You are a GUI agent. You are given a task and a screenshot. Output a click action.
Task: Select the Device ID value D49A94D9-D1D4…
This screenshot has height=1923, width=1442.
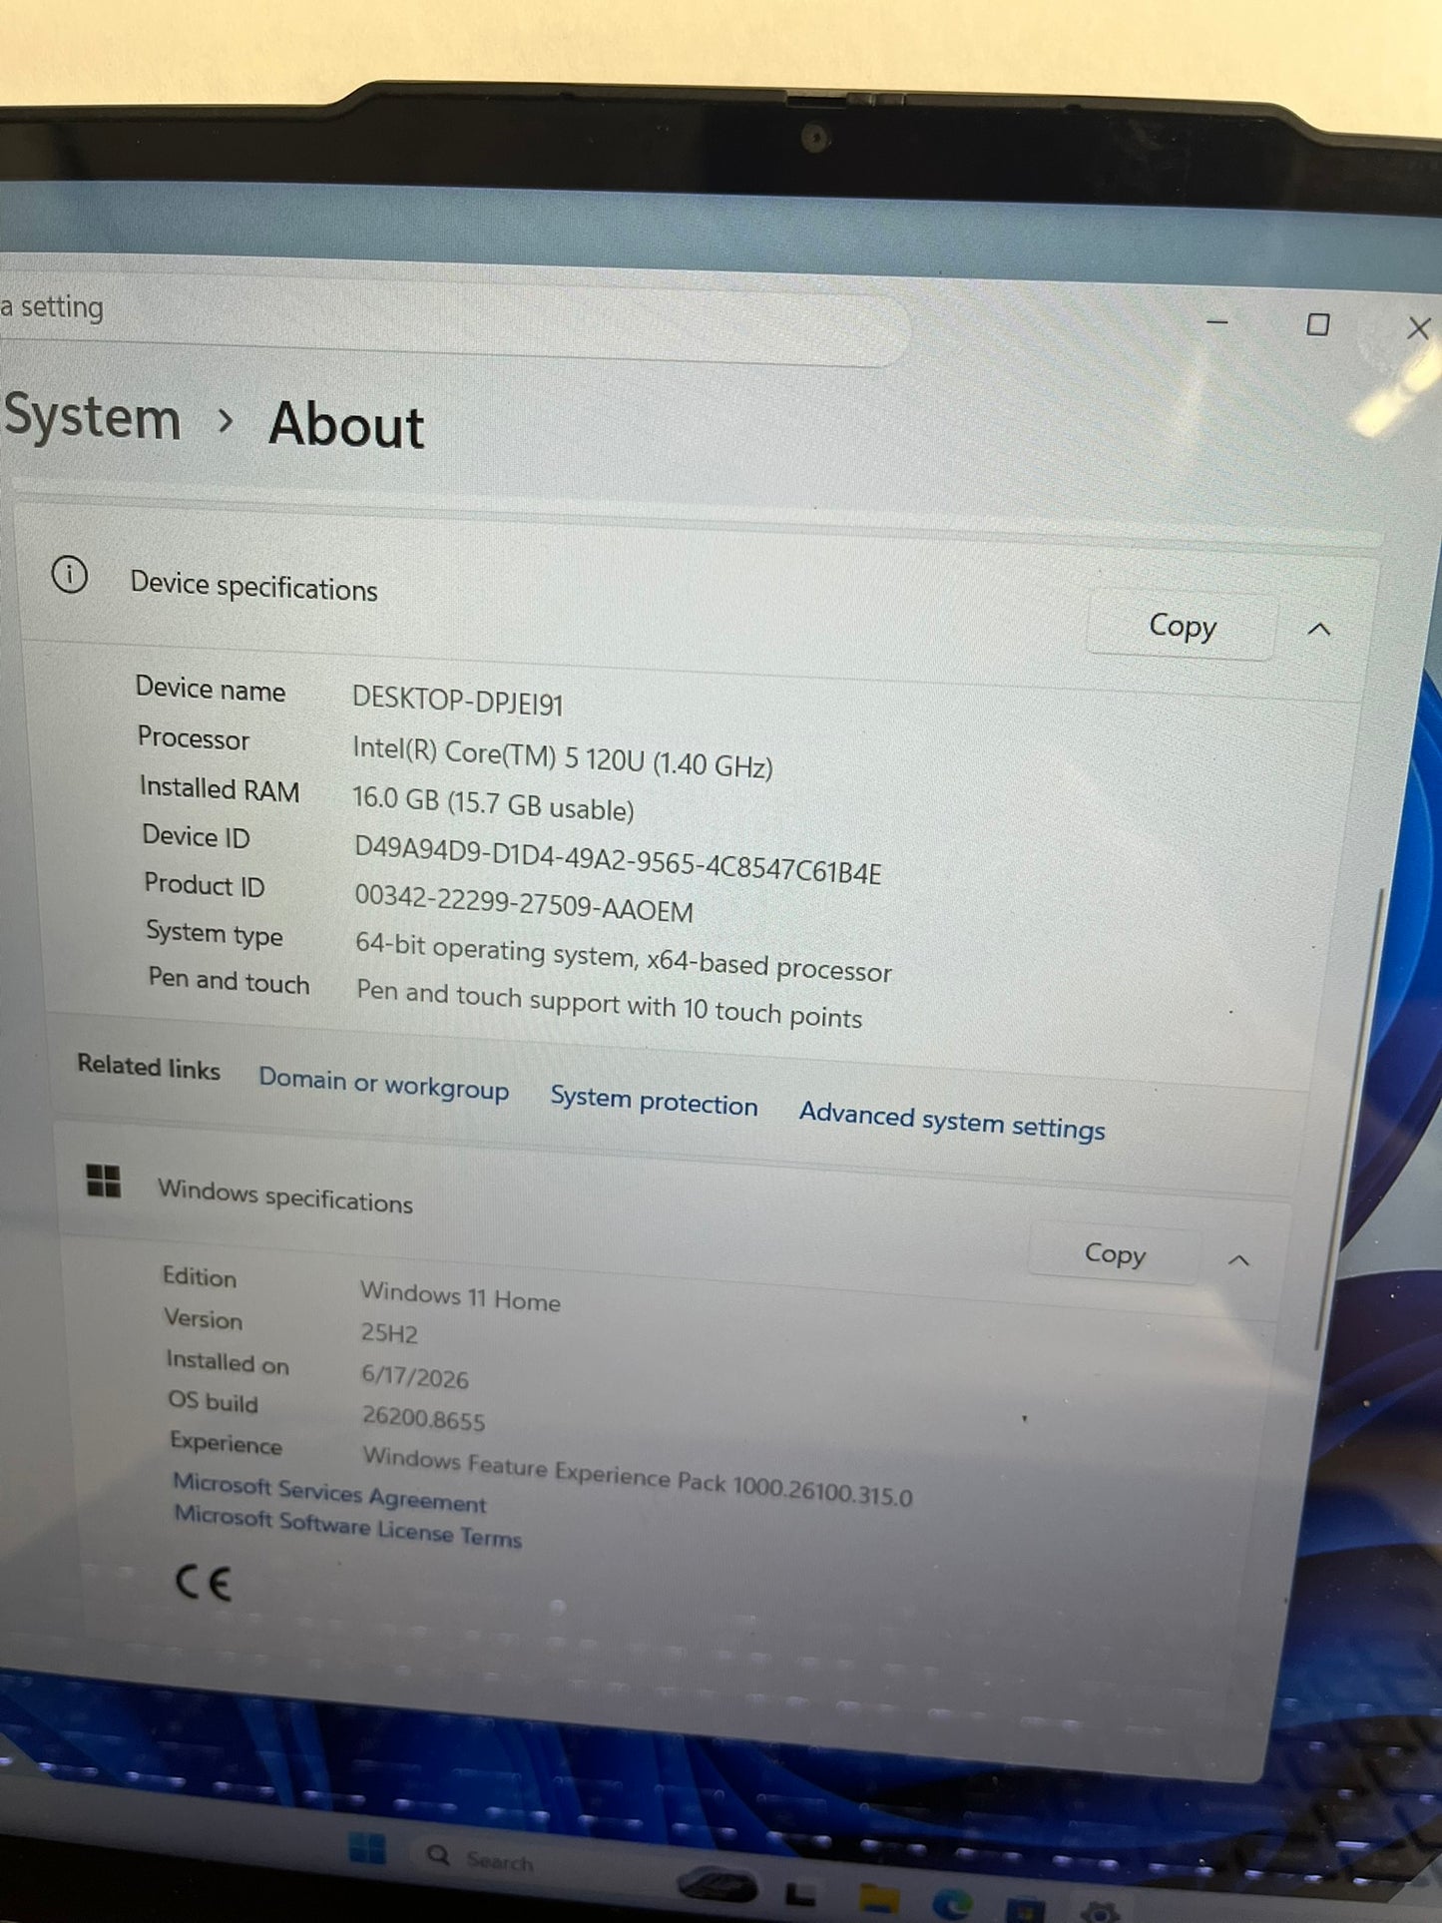tap(618, 860)
